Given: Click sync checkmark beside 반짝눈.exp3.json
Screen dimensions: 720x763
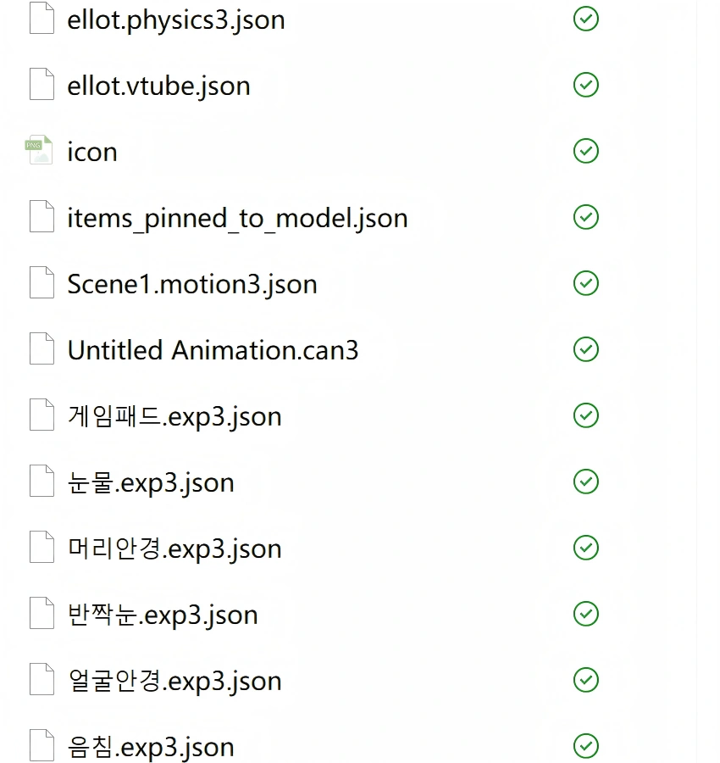Looking at the screenshot, I should coord(586,614).
